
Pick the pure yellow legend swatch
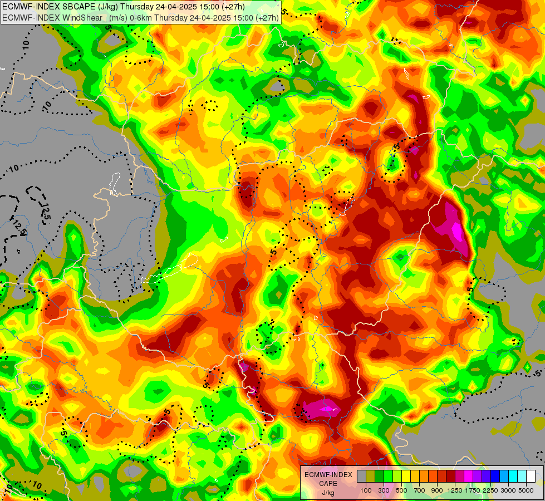[x=406, y=477]
